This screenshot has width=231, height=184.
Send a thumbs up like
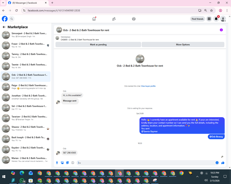pos(223,163)
